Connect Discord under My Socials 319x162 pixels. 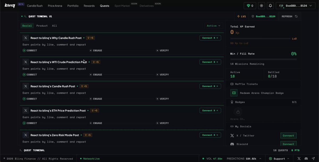(x=288, y=144)
